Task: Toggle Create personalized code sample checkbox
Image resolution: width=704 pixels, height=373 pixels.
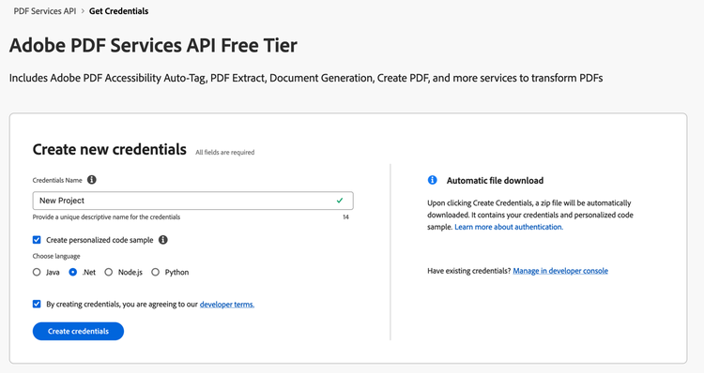Action: (37, 240)
